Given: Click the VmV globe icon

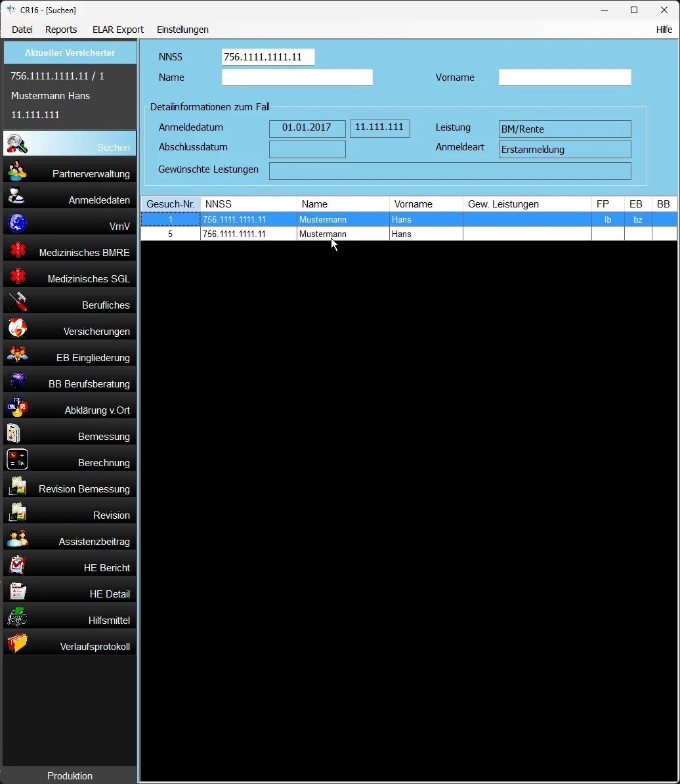Looking at the screenshot, I should click(x=17, y=223).
